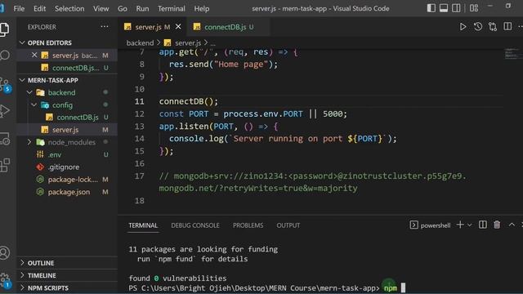Open Accounts menu in activity bar
This screenshot has height=294, width=523.
(4, 252)
